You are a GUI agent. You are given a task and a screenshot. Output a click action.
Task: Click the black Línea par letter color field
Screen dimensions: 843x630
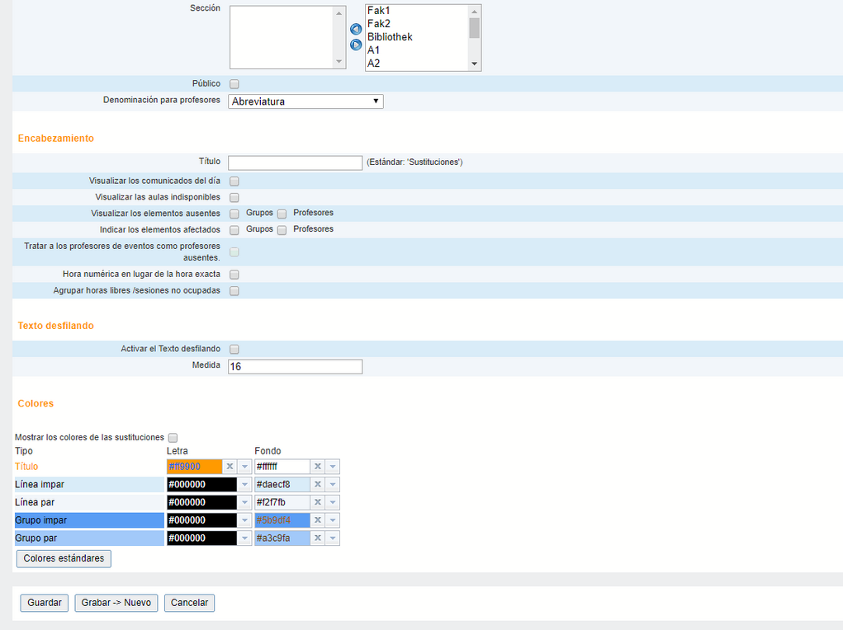coord(202,502)
